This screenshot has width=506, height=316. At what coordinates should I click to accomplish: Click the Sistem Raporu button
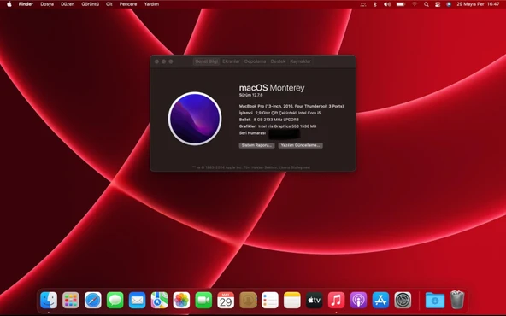coord(257,145)
